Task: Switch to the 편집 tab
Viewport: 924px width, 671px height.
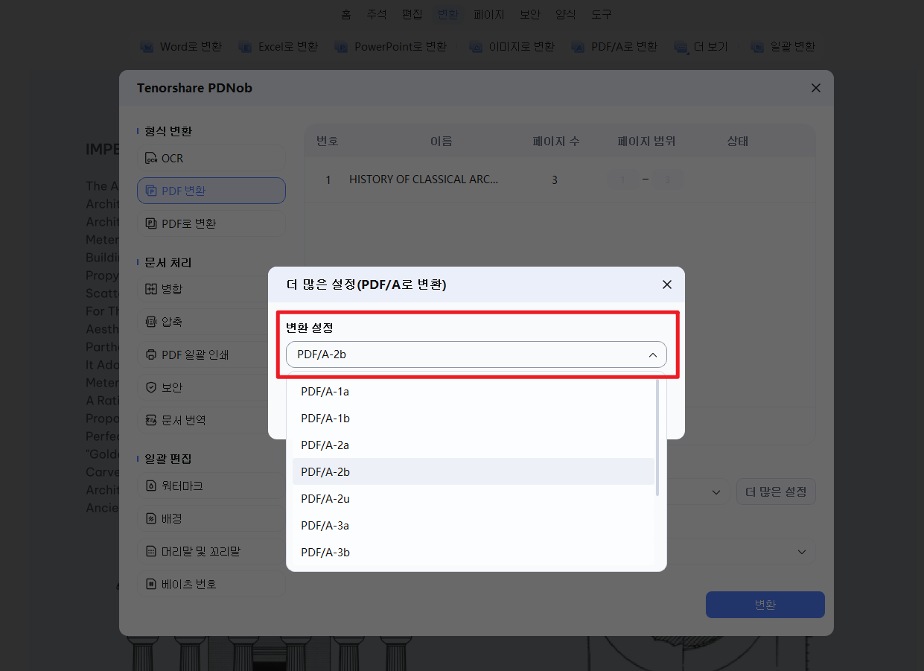Action: 412,14
